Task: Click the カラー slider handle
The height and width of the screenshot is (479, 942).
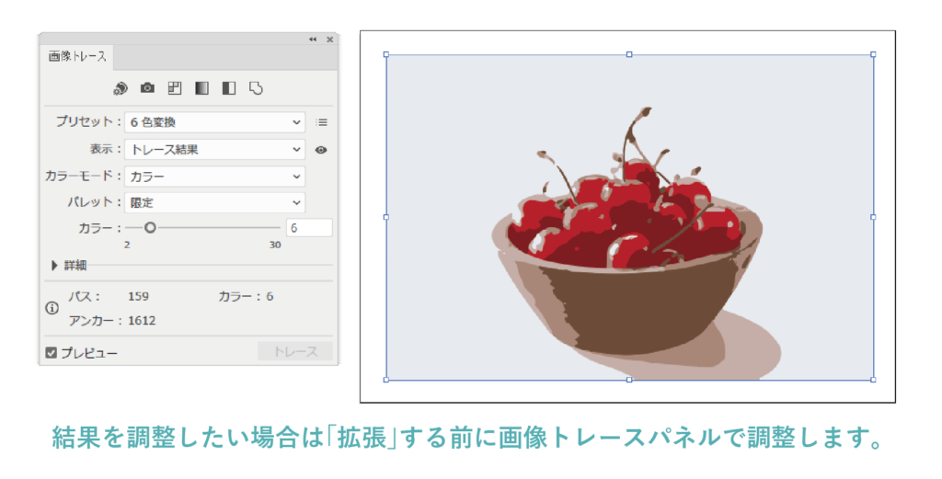Action: (150, 227)
